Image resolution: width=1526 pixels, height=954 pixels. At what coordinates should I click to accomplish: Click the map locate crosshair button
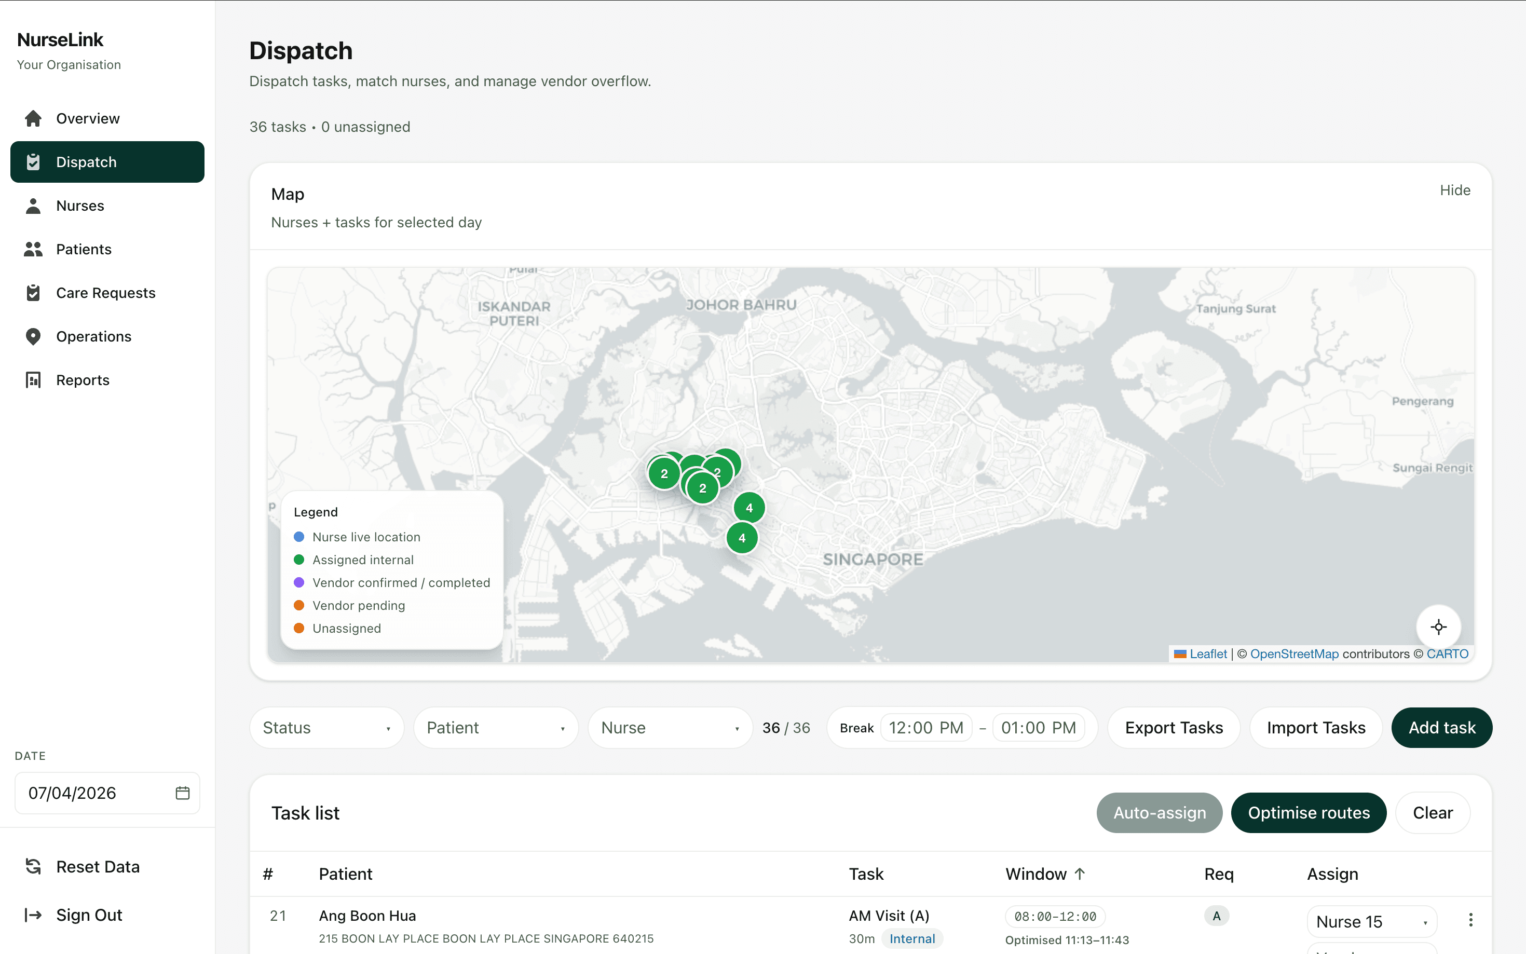pyautogui.click(x=1438, y=627)
